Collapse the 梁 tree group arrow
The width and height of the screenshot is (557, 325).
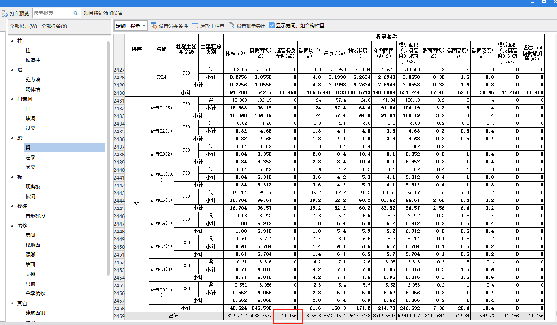point(12,138)
